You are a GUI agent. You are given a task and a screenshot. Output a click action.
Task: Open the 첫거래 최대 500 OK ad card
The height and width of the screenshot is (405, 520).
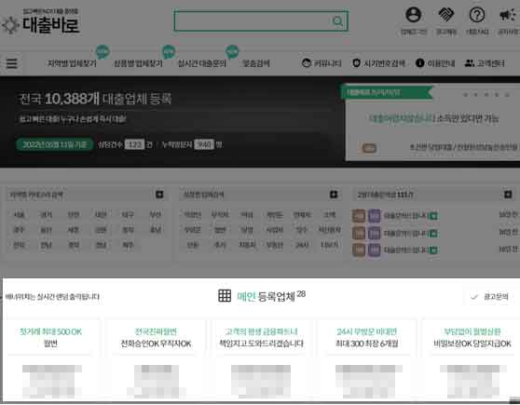[x=50, y=360]
